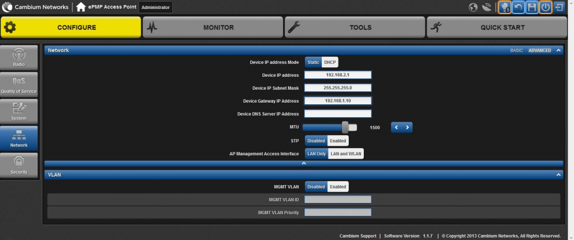Collapse the Network section header
The width and height of the screenshot is (574, 240).
point(558,50)
